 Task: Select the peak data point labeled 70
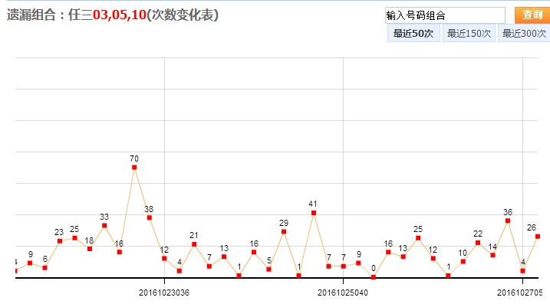(134, 168)
